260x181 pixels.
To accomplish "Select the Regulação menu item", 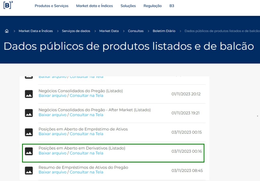I will click(x=152, y=6).
